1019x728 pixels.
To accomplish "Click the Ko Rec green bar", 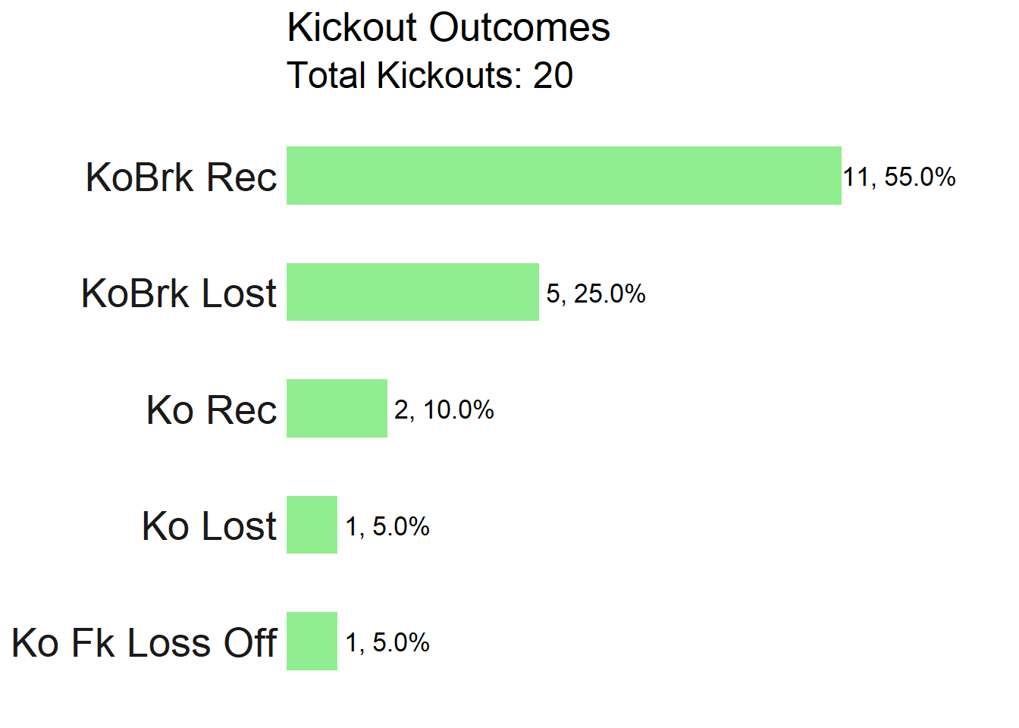I will click(337, 409).
